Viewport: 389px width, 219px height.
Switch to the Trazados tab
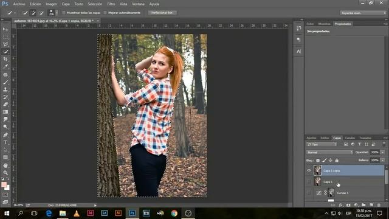point(365,138)
